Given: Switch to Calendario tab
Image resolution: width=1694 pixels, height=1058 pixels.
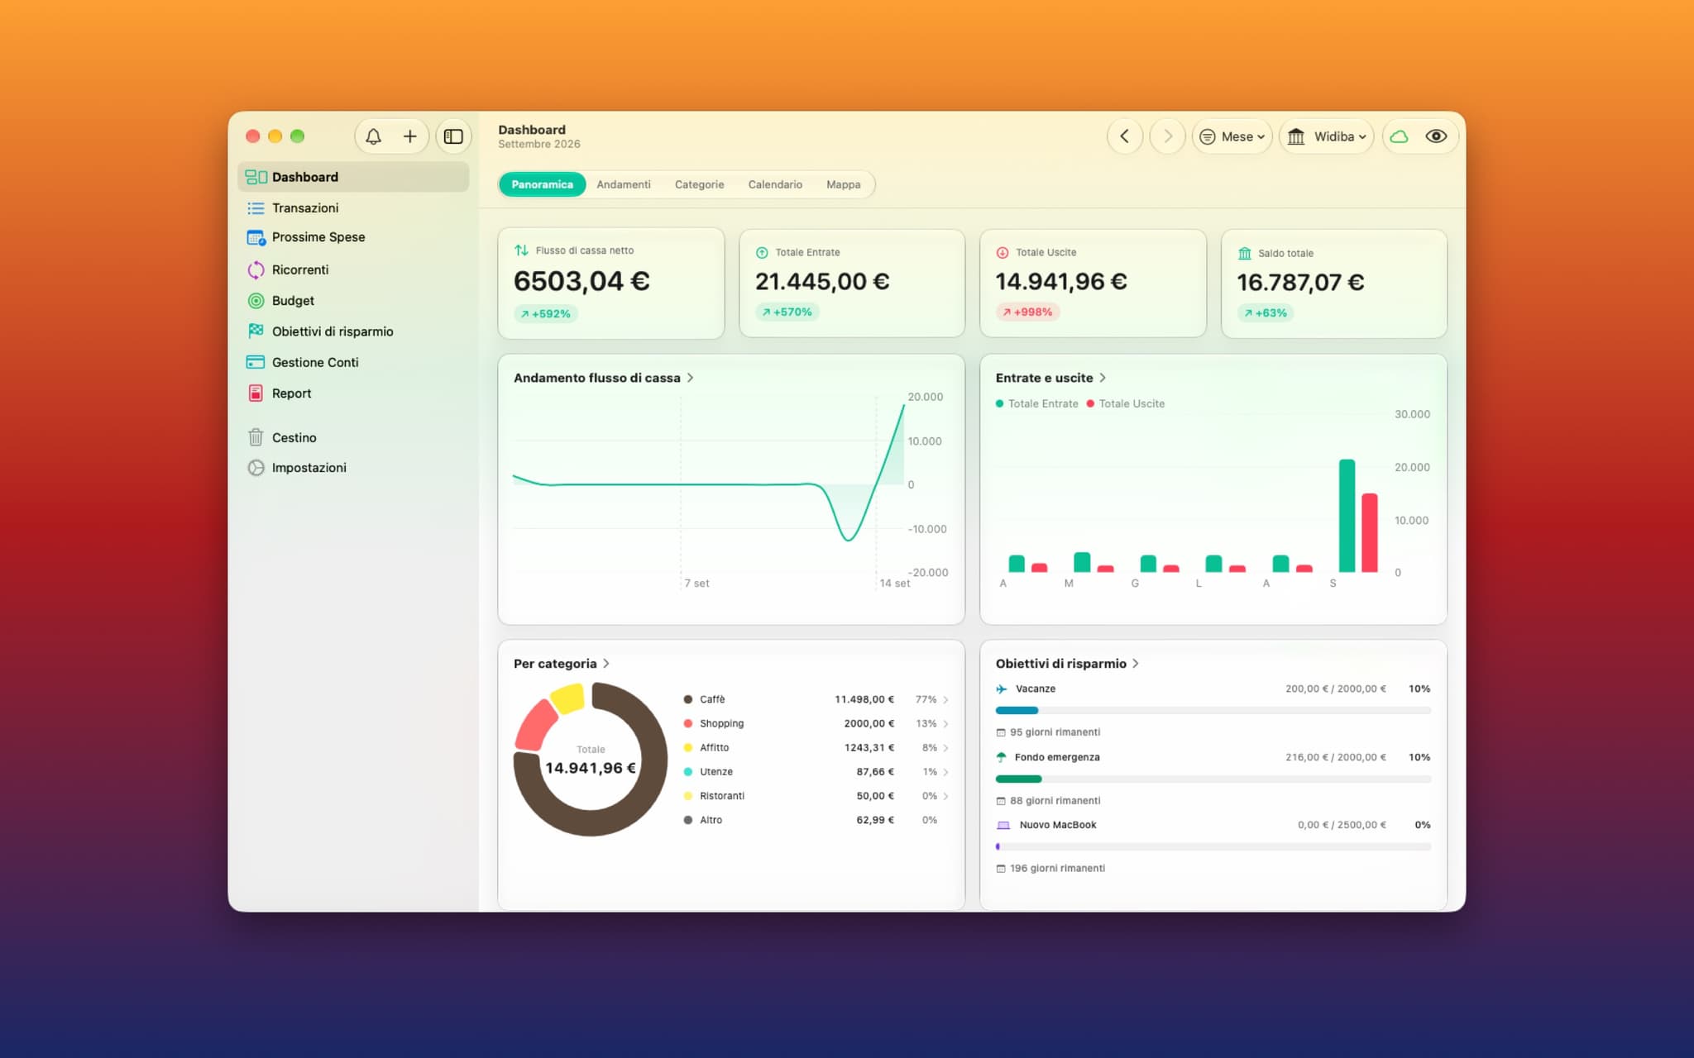Looking at the screenshot, I should (x=775, y=184).
